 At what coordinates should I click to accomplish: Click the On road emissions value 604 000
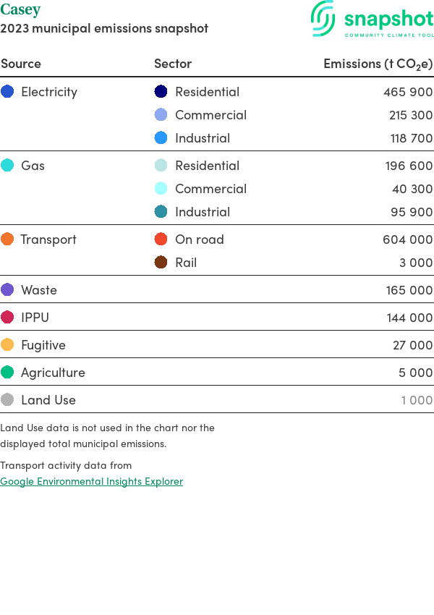point(407,239)
